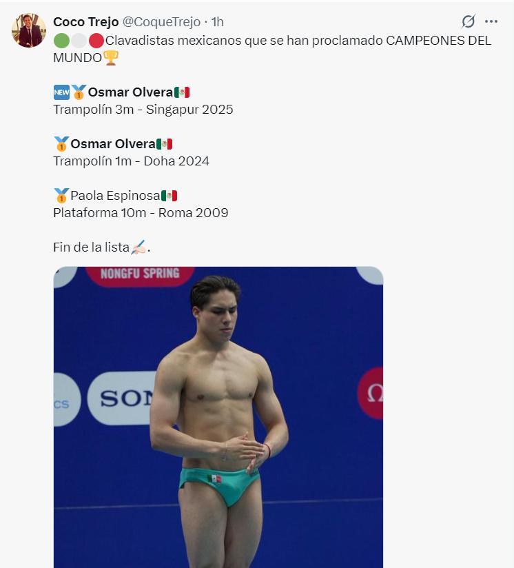Click the blue NEW badge emoji
Viewport: 514px width, 568px height.
click(61, 92)
